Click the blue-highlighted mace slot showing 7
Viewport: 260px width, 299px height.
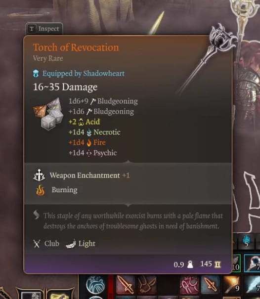pos(252,263)
